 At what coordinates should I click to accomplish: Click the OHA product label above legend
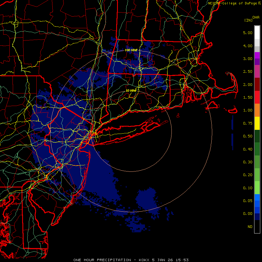256,17
